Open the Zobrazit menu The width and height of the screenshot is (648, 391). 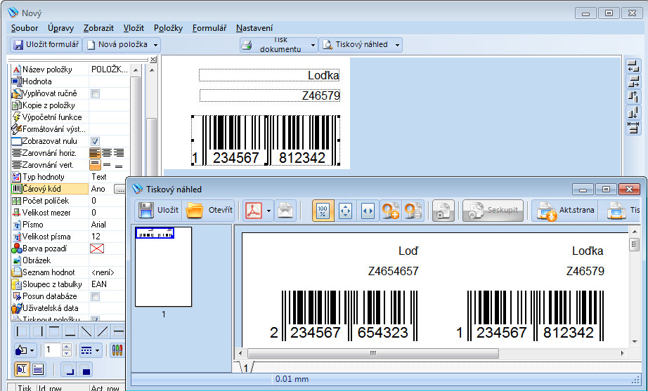click(x=98, y=28)
